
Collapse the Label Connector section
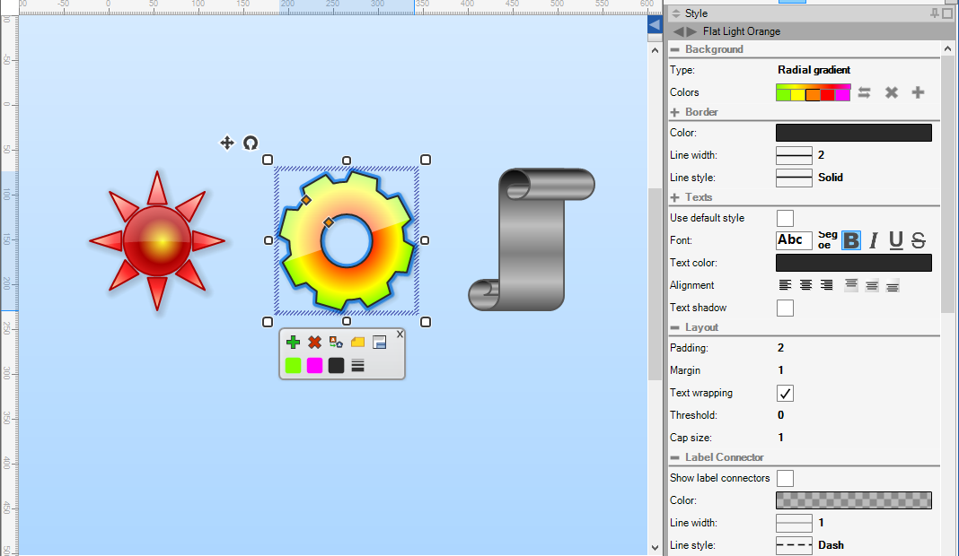[x=675, y=457]
